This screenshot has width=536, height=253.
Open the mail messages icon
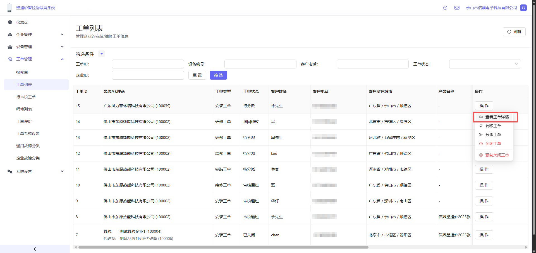click(457, 8)
